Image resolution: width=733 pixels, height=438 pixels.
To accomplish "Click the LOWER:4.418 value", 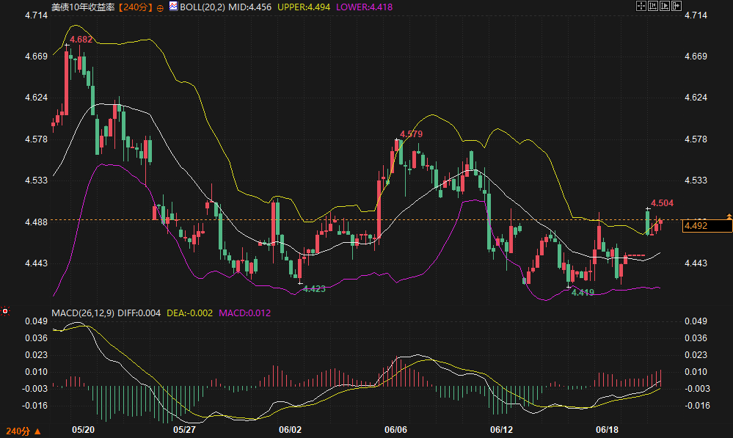I will pyautogui.click(x=364, y=7).
